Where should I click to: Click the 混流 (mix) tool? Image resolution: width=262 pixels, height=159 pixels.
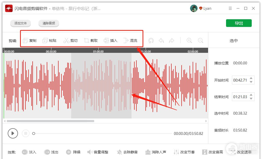pyautogui.click(x=130, y=41)
